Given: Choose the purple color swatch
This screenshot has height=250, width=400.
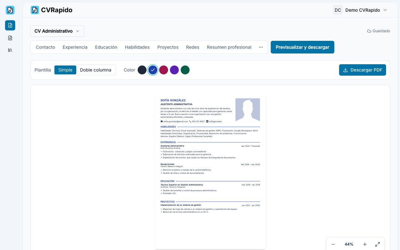Looking at the screenshot, I should tap(174, 70).
